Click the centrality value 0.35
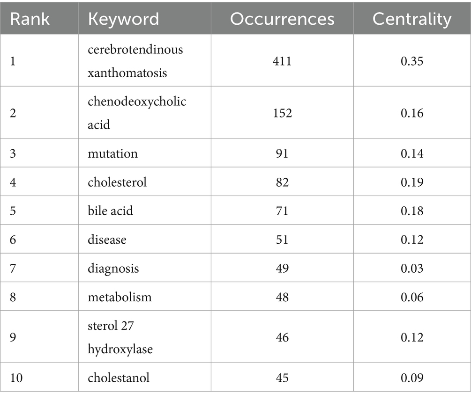The image size is (471, 400). 412,61
